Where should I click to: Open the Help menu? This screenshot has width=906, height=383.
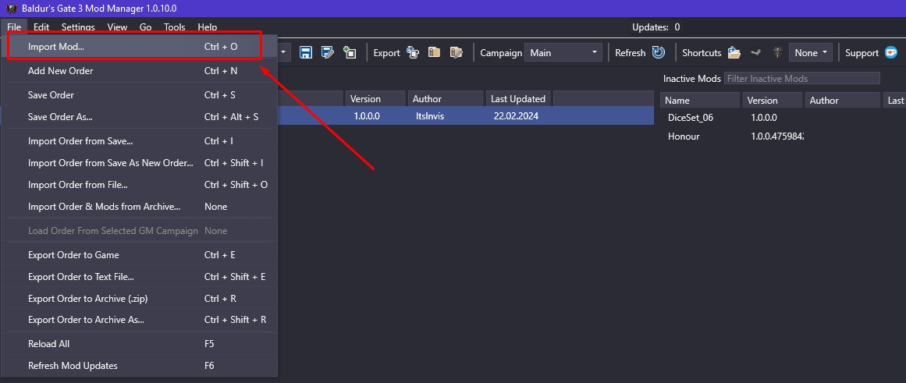[208, 27]
